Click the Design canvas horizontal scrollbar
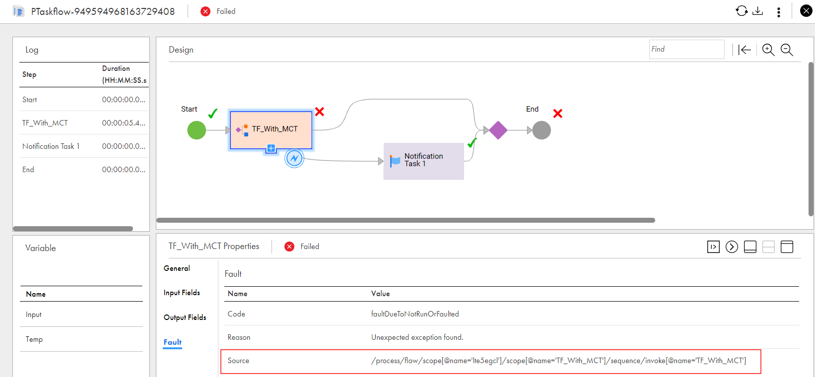The image size is (815, 377). point(406,220)
